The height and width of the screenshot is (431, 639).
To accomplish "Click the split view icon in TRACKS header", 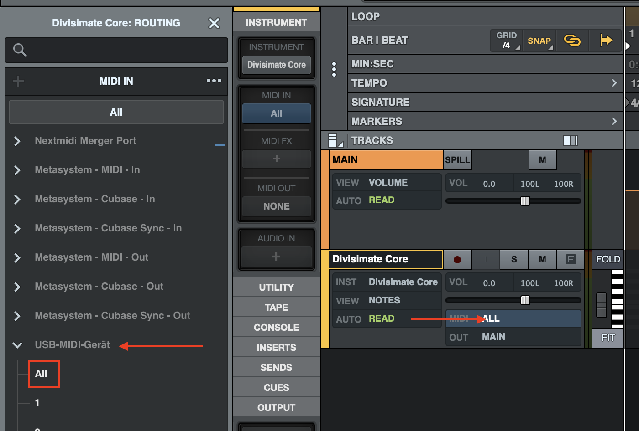I will tap(570, 140).
